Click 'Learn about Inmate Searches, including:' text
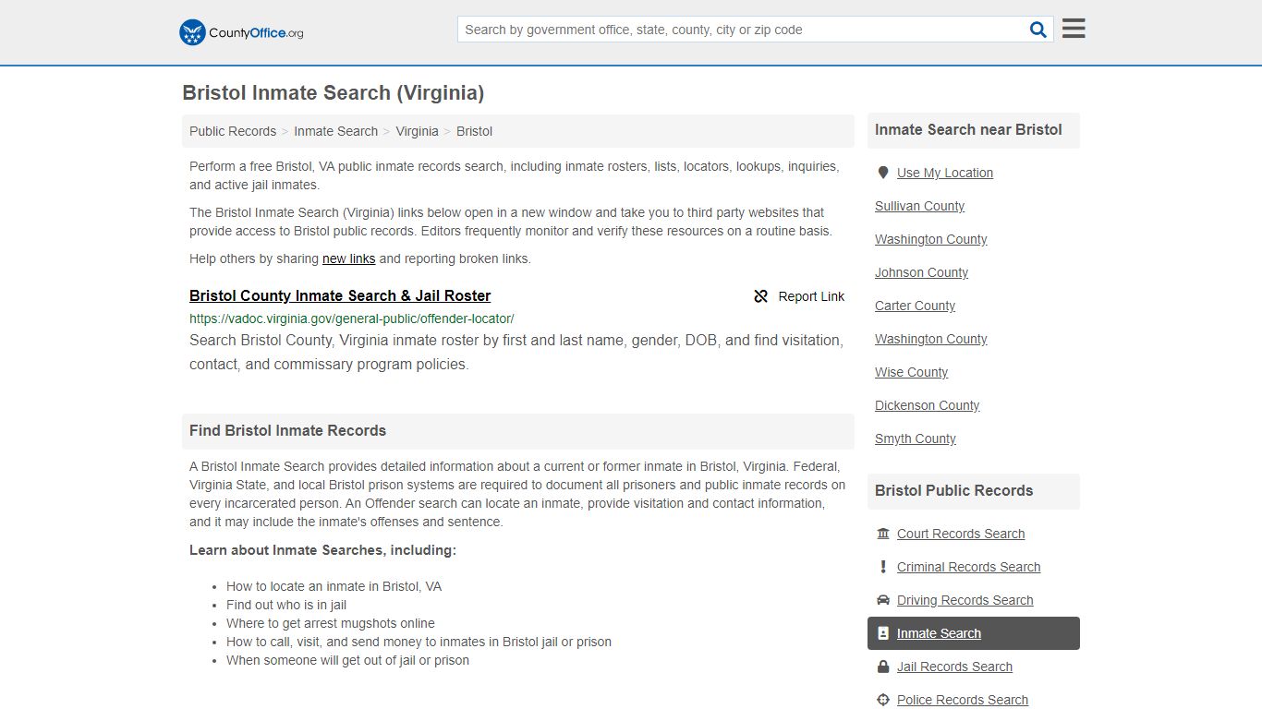 point(322,550)
